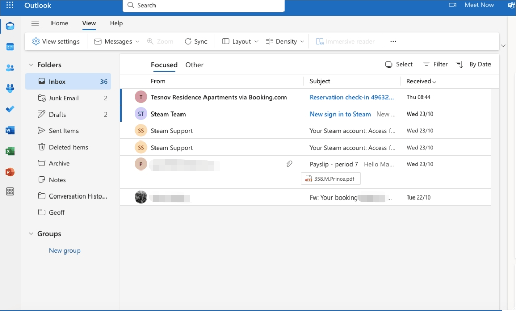Image resolution: width=516 pixels, height=311 pixels.
Task: Click the ST avatar of Steam Team
Action: (x=141, y=114)
